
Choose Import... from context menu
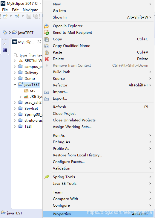98,92
